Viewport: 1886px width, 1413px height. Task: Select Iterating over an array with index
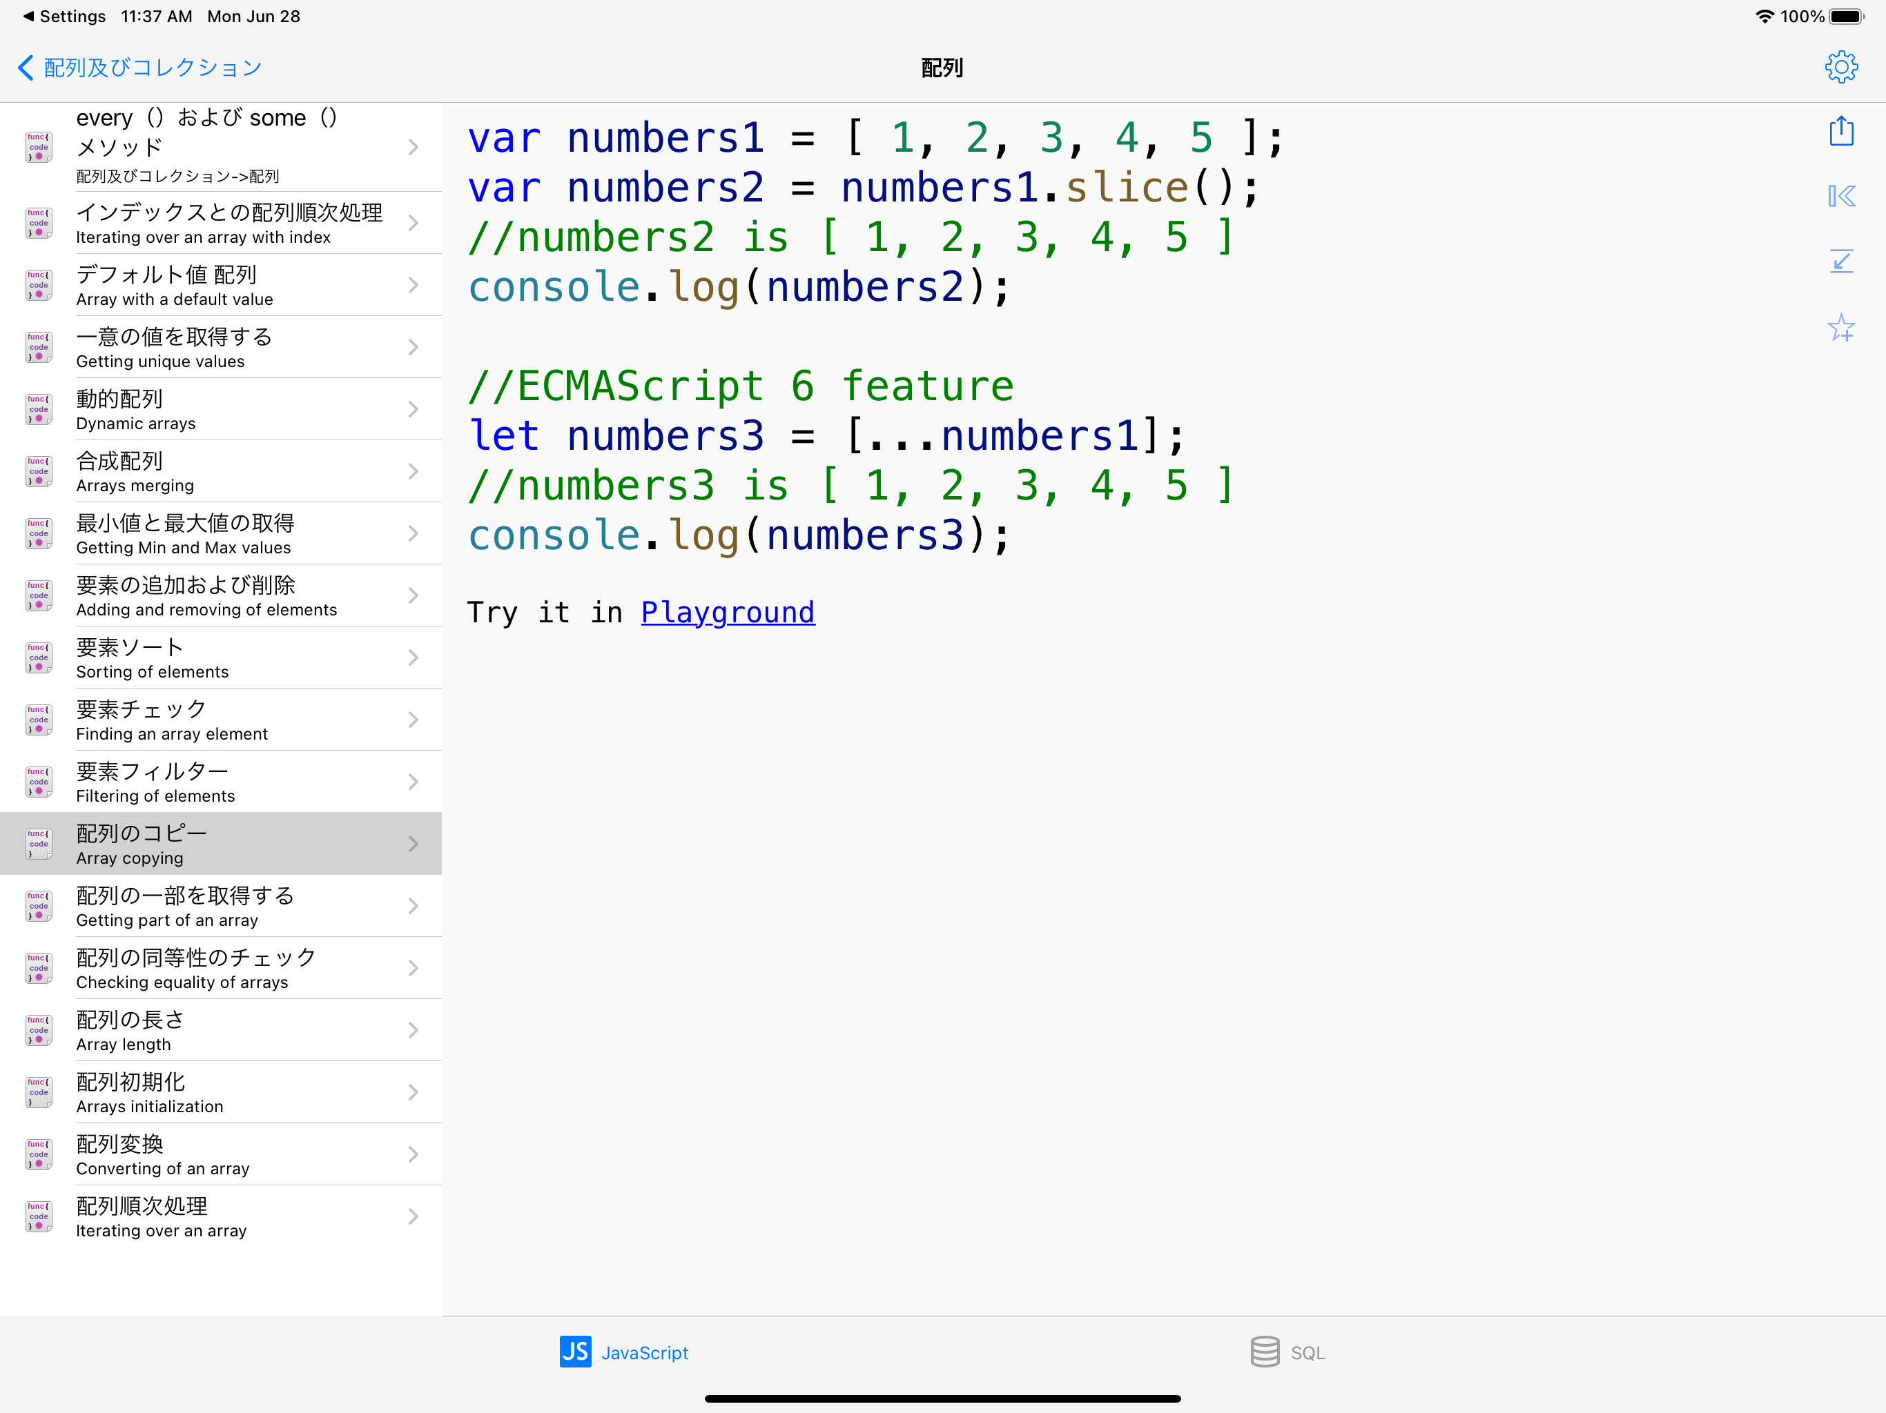click(222, 224)
